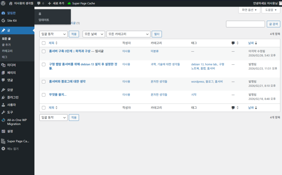Open the comments bubble in admin bar
Screen dimensions: 282x175
click(39, 3)
